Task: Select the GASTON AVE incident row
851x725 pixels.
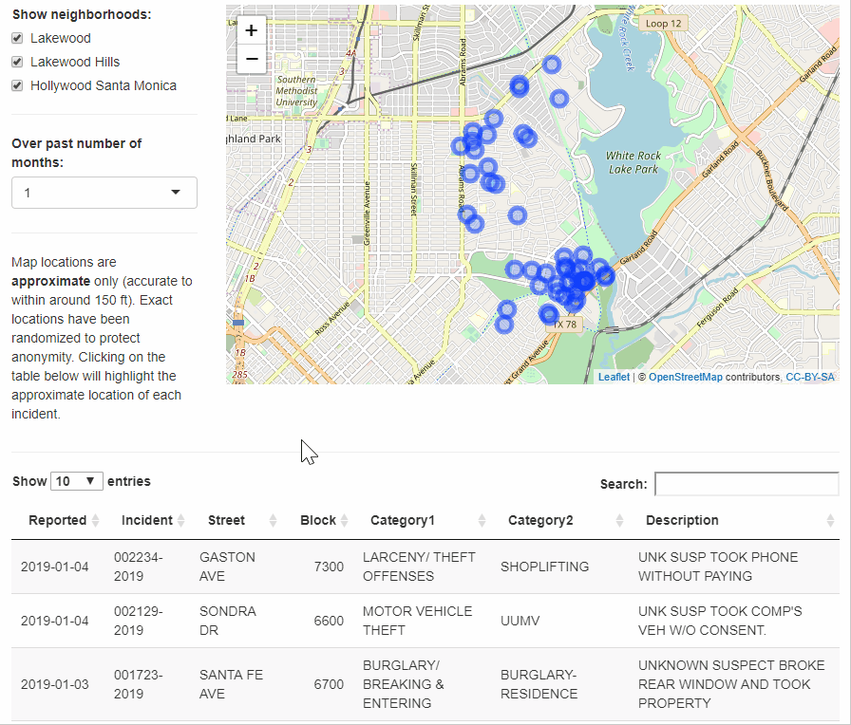Action: click(425, 567)
